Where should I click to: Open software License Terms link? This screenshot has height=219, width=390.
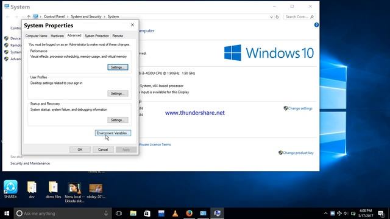(155, 145)
